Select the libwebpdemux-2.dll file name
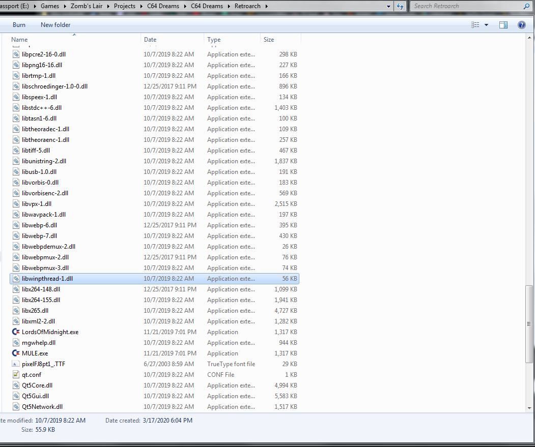This screenshot has height=447, width=535. pos(48,247)
